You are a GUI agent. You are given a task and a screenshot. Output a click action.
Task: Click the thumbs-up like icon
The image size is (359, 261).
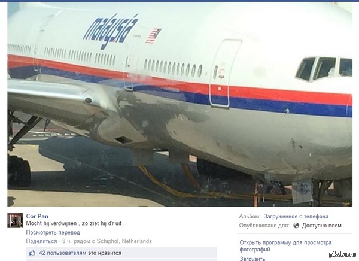point(32,253)
